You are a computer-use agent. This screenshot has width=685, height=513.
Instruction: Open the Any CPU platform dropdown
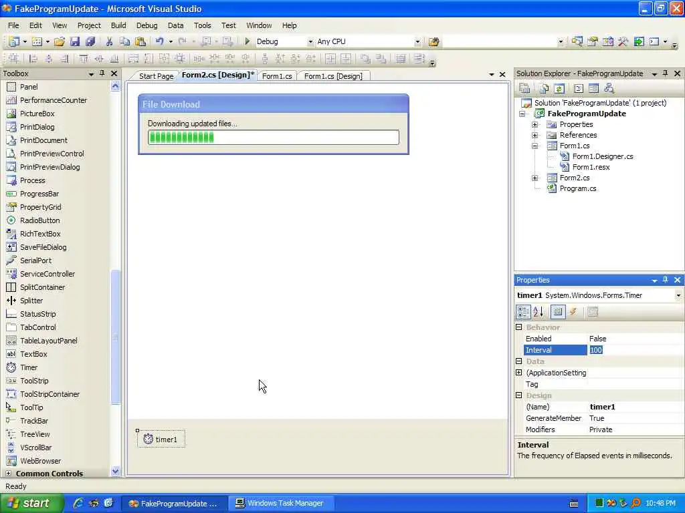click(417, 41)
